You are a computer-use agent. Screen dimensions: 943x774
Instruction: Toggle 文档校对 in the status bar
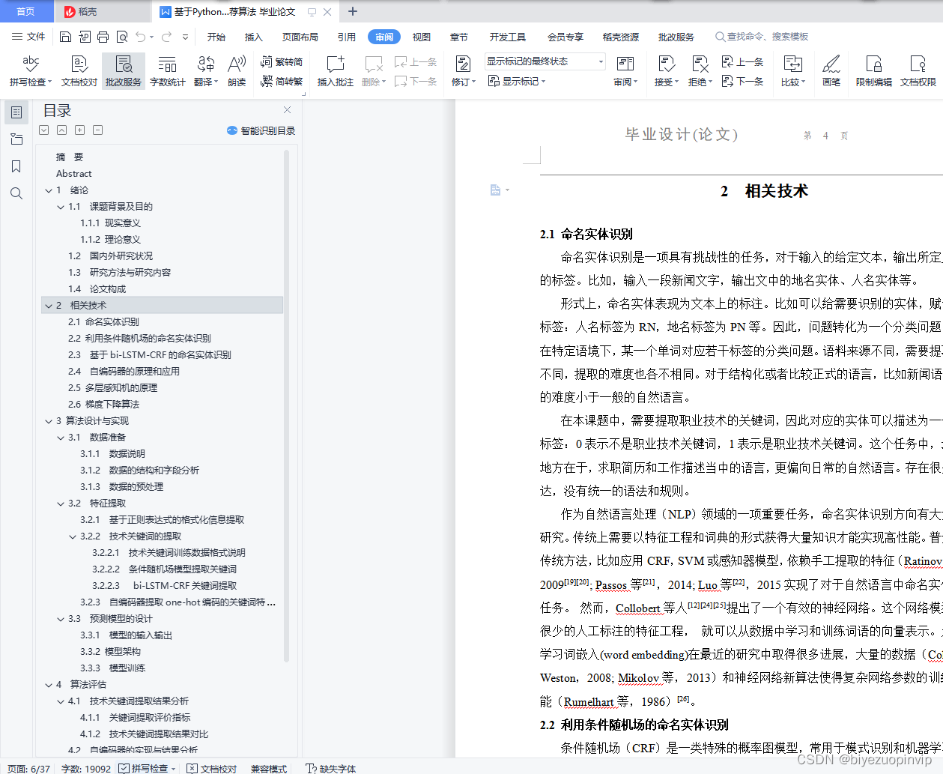point(212,768)
